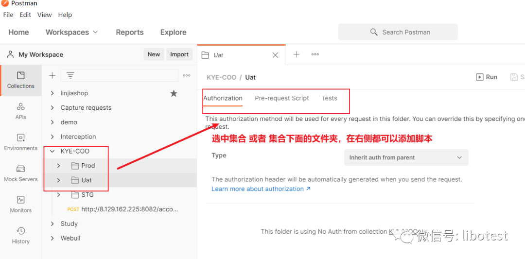Focus the collections filter input field
Screen dimensions: 525x259
tap(119, 76)
